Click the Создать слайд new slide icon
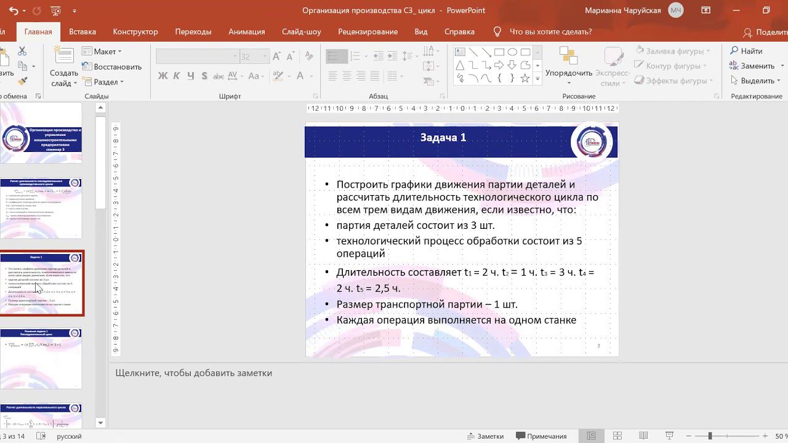Screen dimensions: 788x443 pos(64,55)
